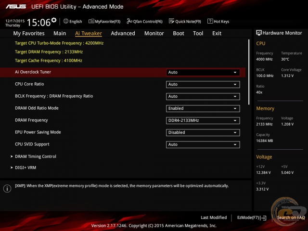The height and width of the screenshot is (231, 308).
Task: Click the Hot Keys question mark icon
Action: point(210,21)
